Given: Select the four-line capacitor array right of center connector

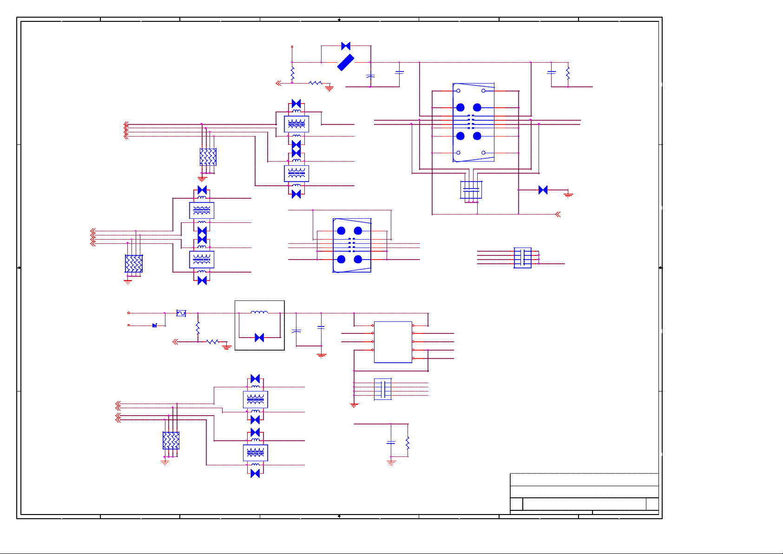Looking at the screenshot, I should (x=523, y=258).
